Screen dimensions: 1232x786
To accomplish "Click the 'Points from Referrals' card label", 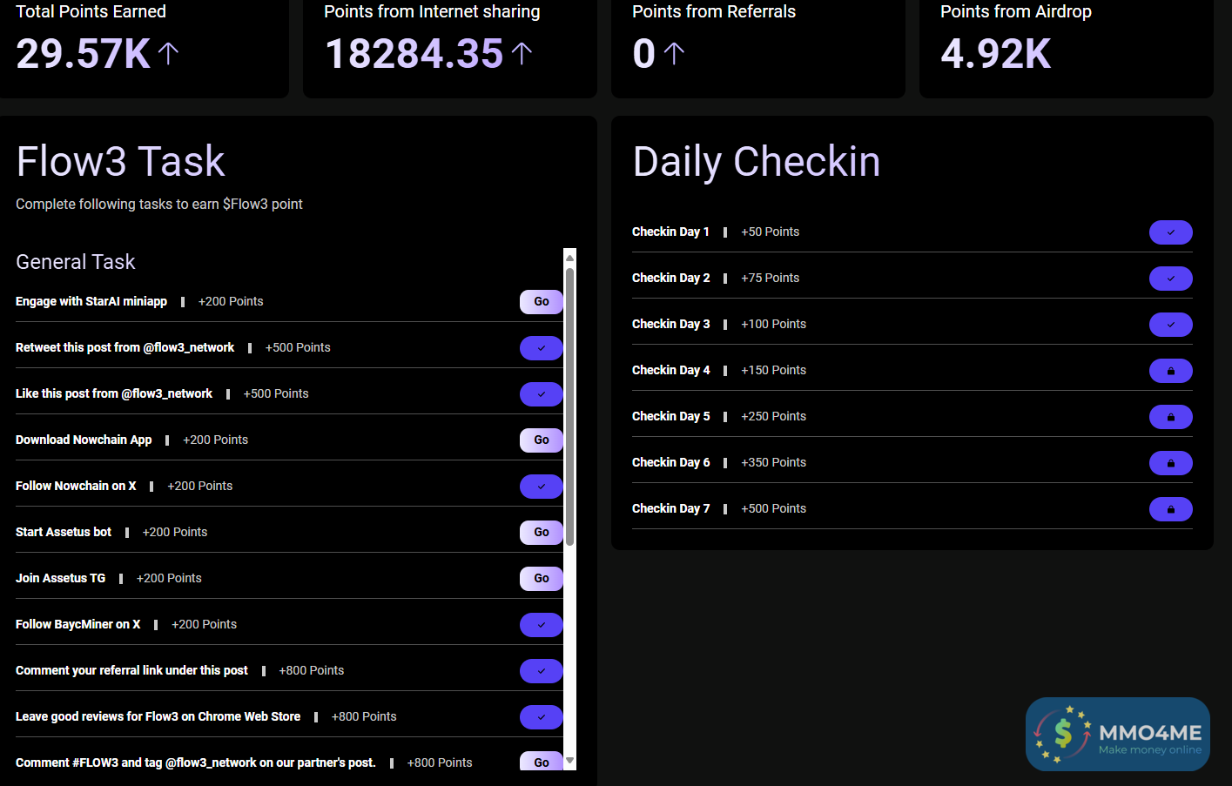I will (x=714, y=11).
